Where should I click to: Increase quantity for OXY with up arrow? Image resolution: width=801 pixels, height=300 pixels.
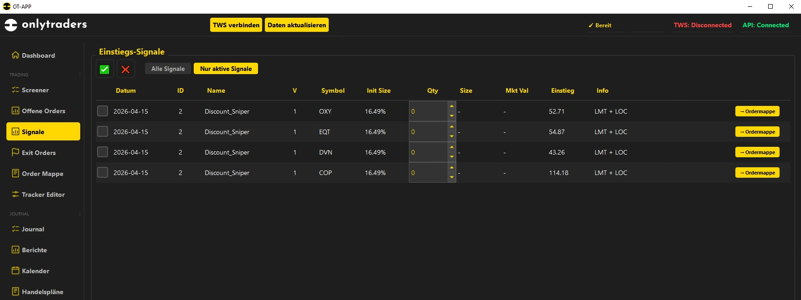[452, 106]
